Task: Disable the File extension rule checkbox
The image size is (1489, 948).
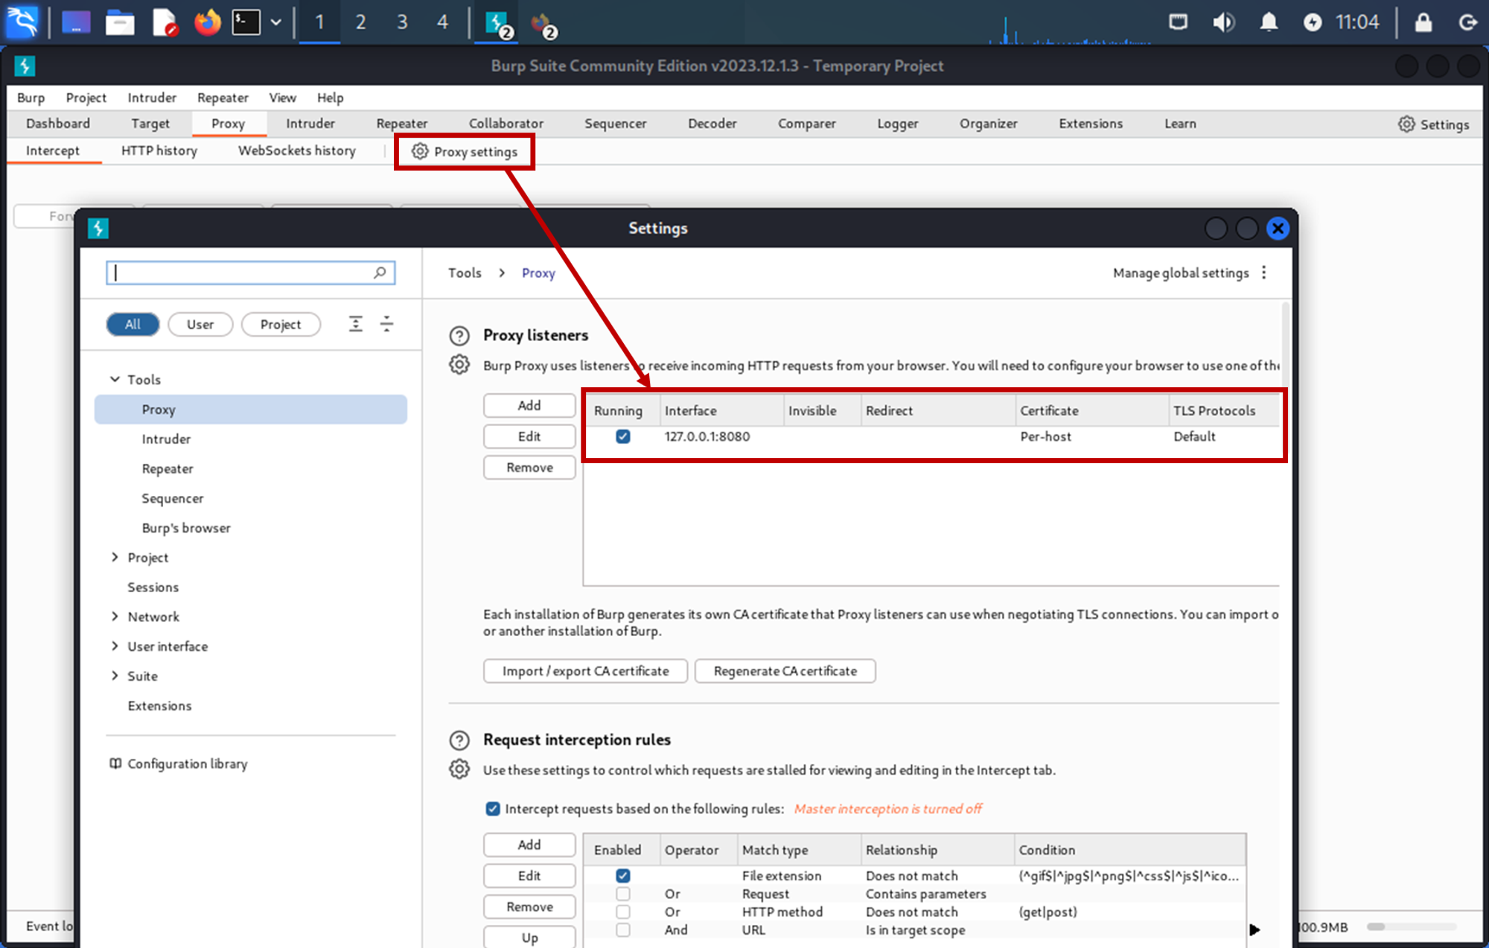Action: [623, 876]
